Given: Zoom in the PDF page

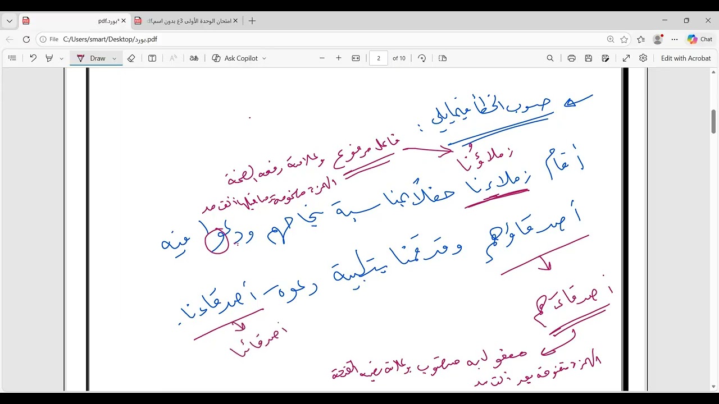Looking at the screenshot, I should 339,58.
